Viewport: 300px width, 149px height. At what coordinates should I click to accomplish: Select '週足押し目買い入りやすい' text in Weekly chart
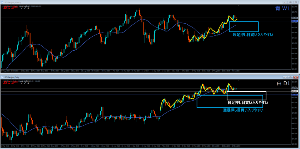[x=253, y=35]
